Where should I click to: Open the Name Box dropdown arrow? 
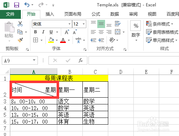(x=34, y=60)
